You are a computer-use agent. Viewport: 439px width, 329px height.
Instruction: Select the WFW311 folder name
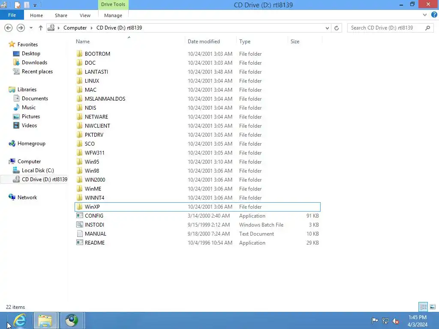[95, 153]
